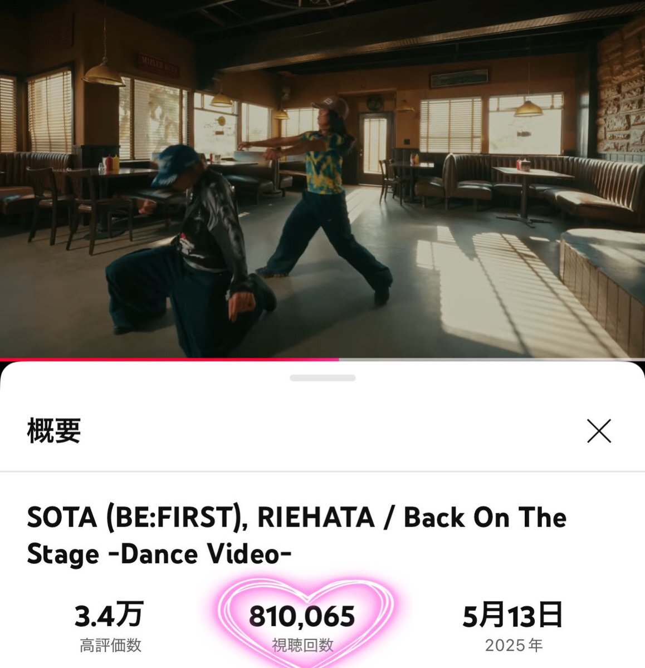This screenshot has width=645, height=668.
Task: Tap the 810,065 view count number
Action: (x=302, y=616)
